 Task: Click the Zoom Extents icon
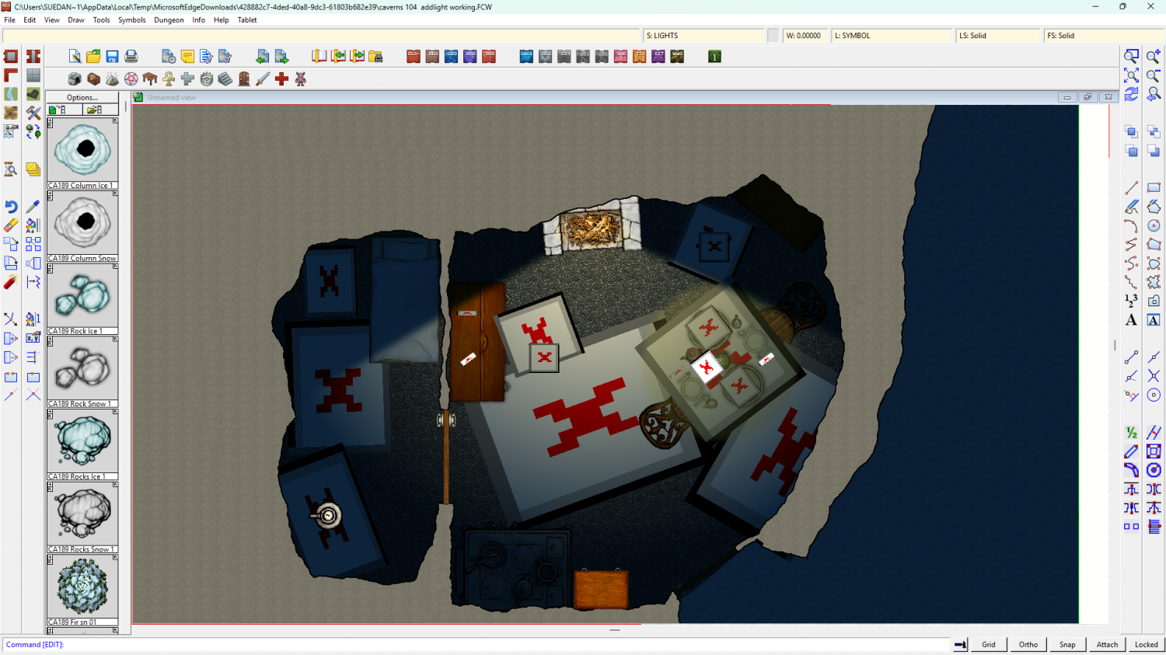click(x=1131, y=75)
